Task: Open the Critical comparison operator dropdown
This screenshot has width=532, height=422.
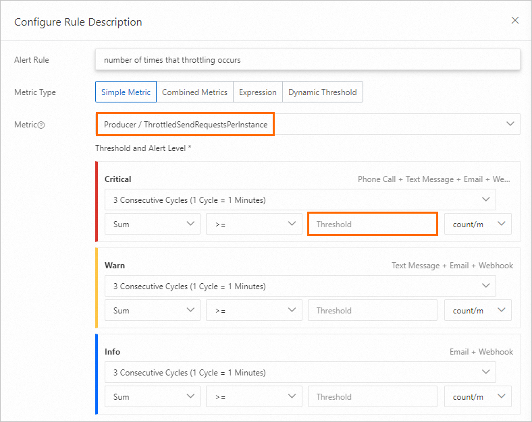Action: coord(254,224)
